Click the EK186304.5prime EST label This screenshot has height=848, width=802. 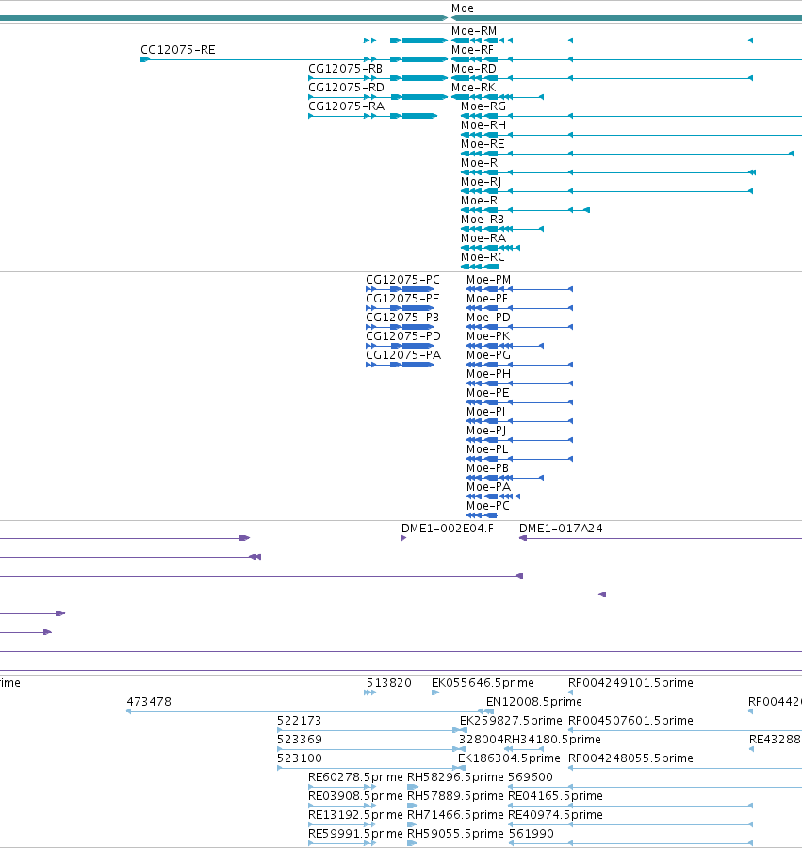tap(509, 758)
